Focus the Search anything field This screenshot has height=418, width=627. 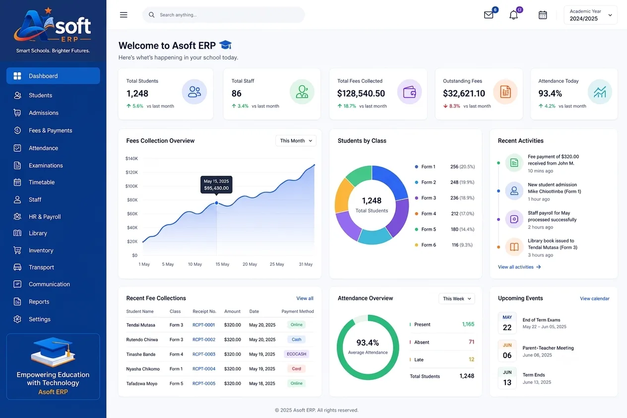tap(224, 15)
